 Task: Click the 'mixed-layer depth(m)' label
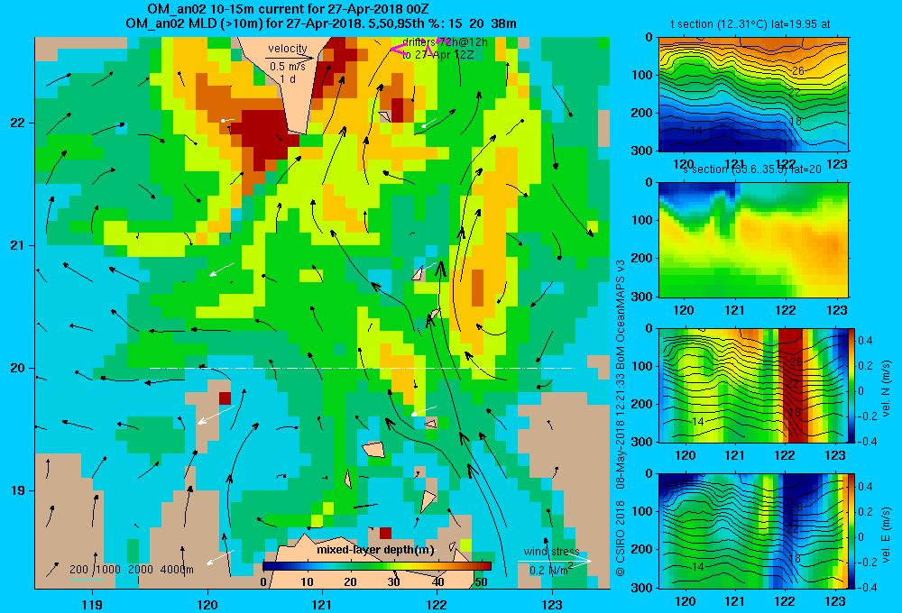tap(375, 550)
